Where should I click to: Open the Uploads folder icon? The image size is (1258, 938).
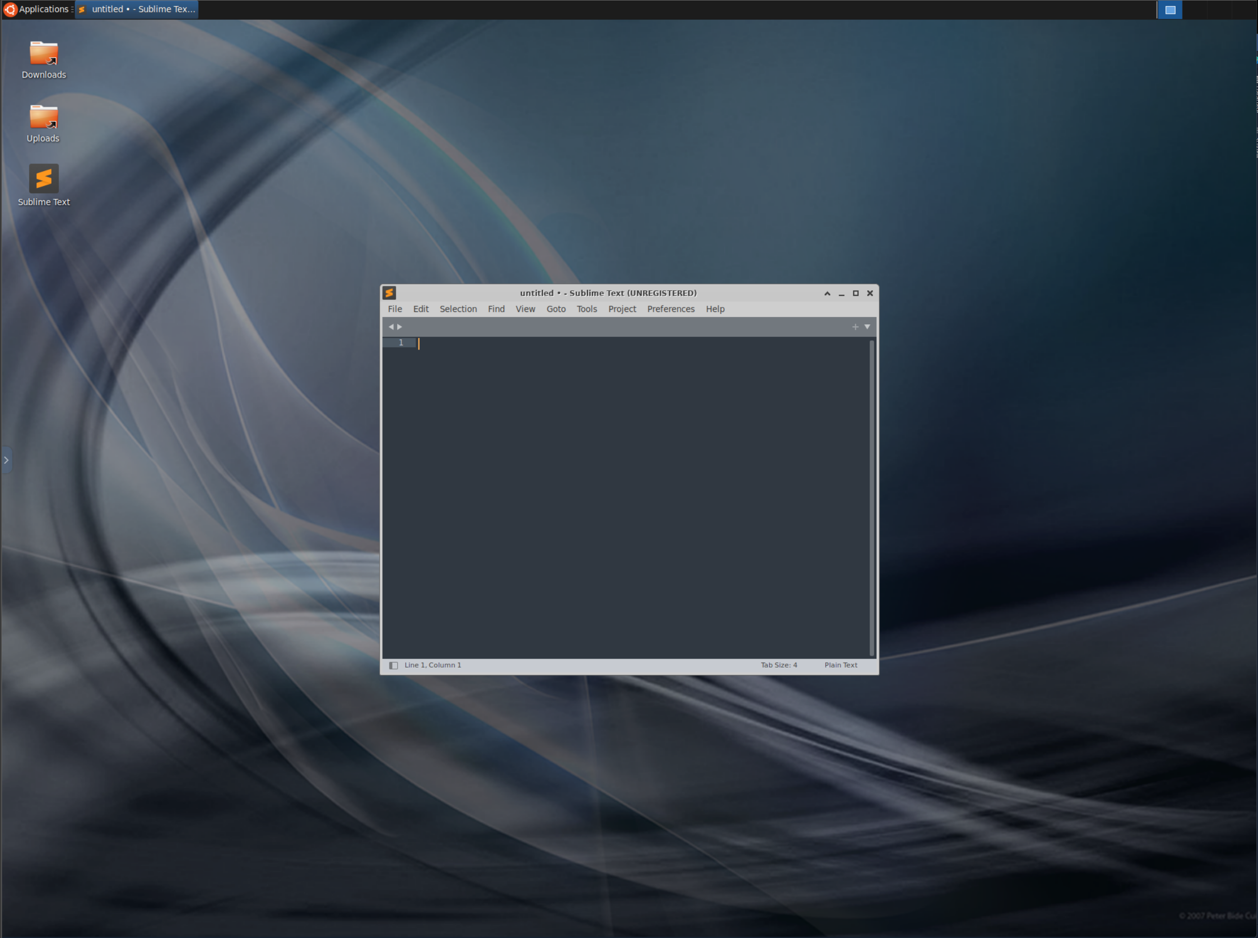pyautogui.click(x=43, y=117)
